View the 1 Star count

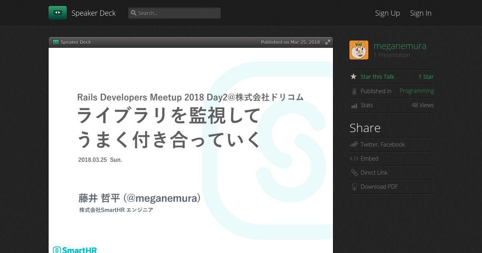coord(426,77)
